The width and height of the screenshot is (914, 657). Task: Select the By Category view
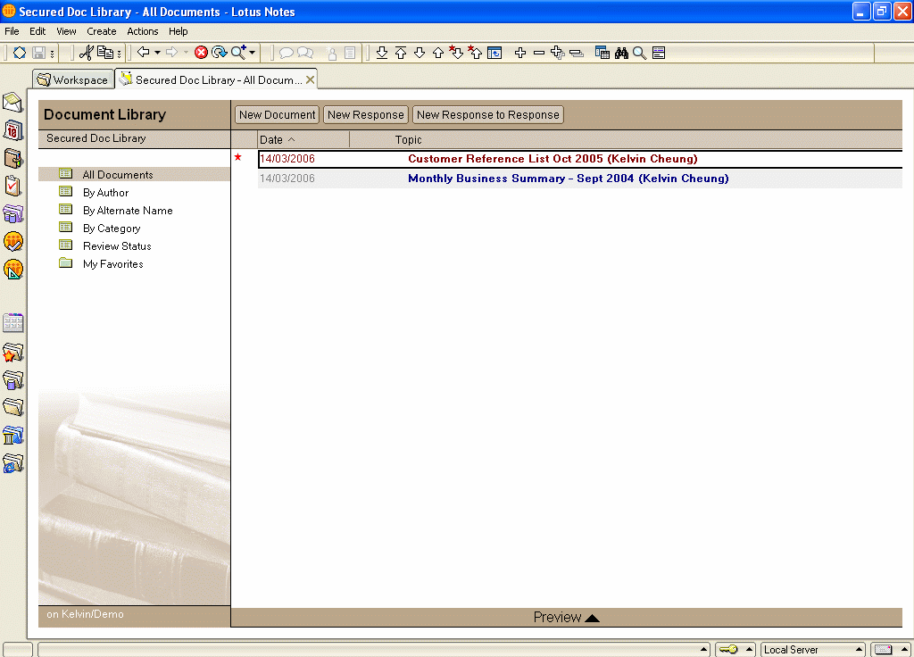112,229
